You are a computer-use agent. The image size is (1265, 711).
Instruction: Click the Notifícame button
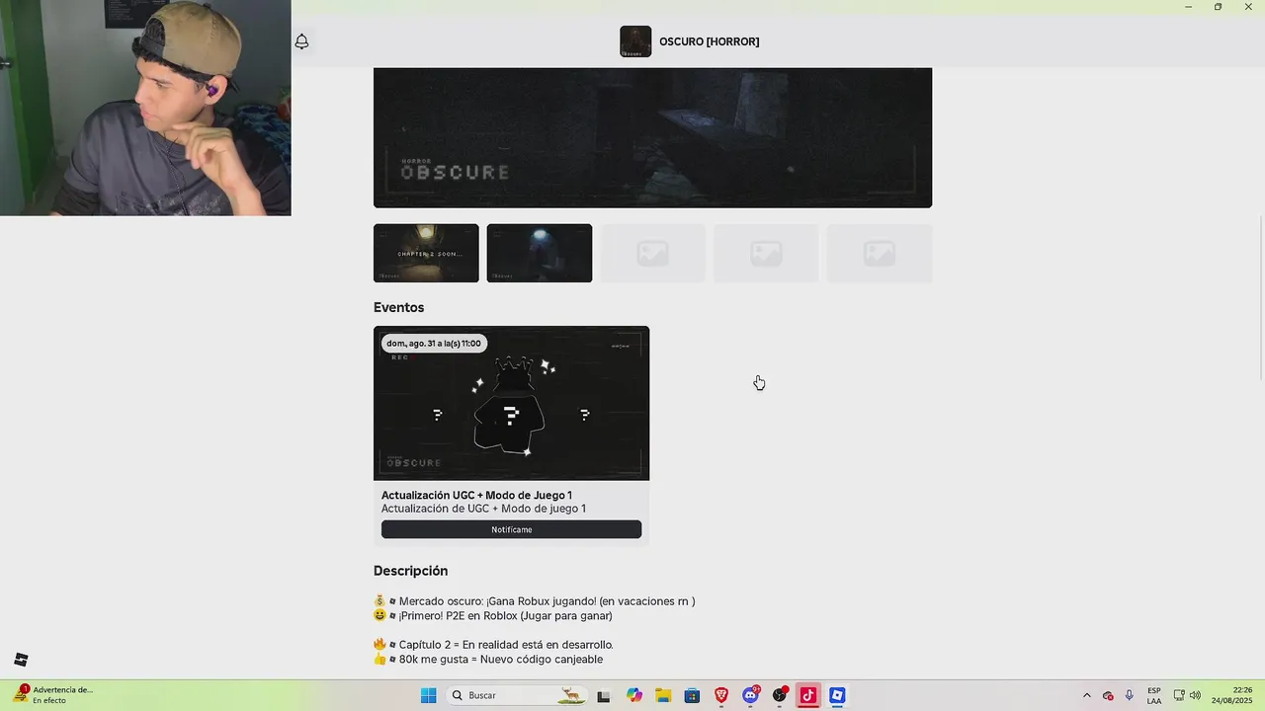click(511, 529)
